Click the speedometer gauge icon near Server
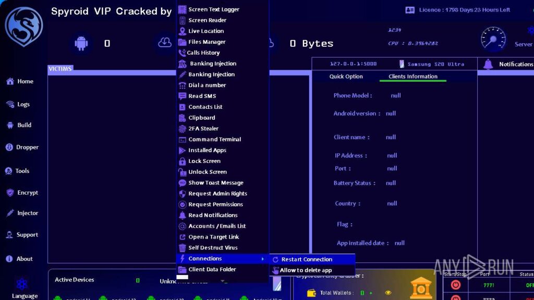 tap(493, 39)
